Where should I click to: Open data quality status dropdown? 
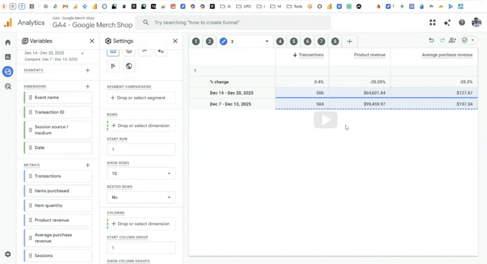(x=472, y=40)
